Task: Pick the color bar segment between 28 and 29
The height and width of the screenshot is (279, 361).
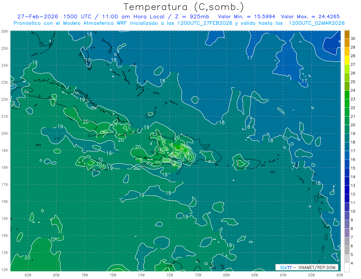Action: click(347, 51)
